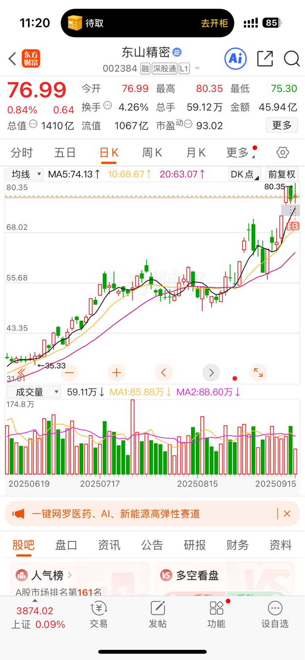Viewport: 305px width, 660px height.
Task: Tap the 待取 locker icon
Action: pyautogui.click(x=75, y=23)
